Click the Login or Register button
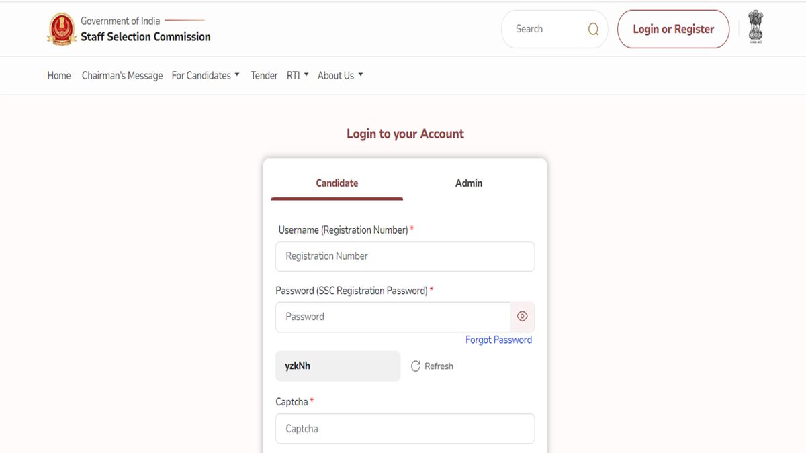This screenshot has height=453, width=806. pyautogui.click(x=673, y=29)
